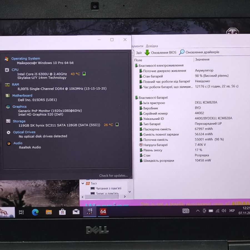Open the Audio section in Speccy

(x=18, y=143)
